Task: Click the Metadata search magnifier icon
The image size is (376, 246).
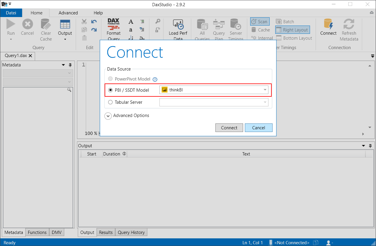Action: [69, 90]
